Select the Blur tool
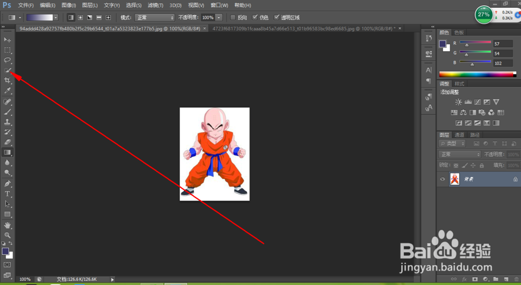The height and width of the screenshot is (285, 521). point(7,163)
